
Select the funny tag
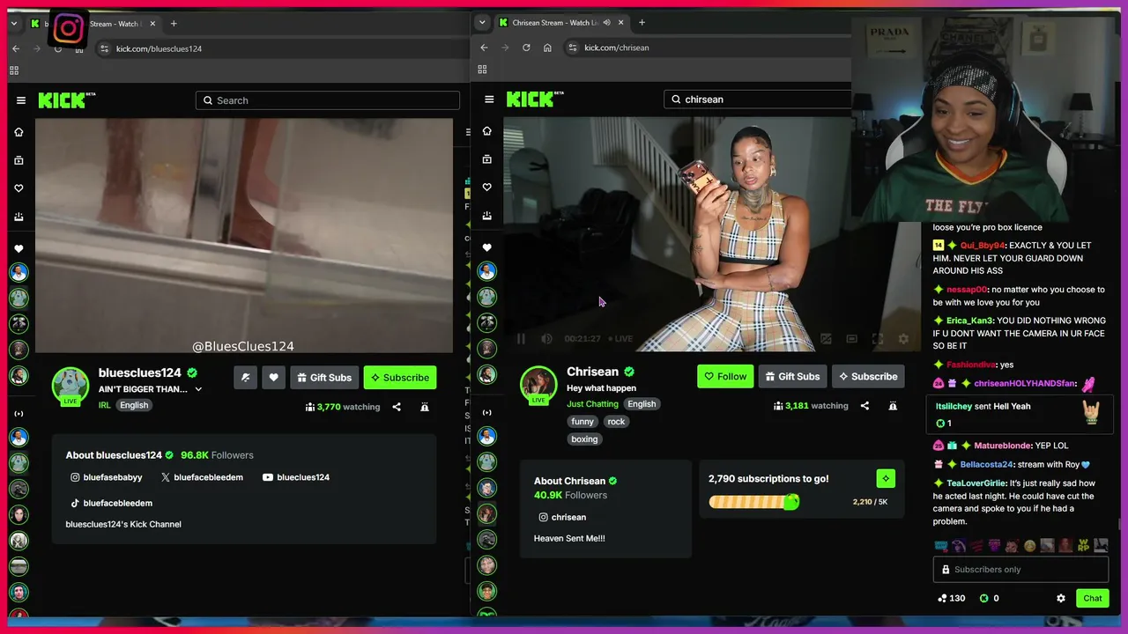(583, 422)
